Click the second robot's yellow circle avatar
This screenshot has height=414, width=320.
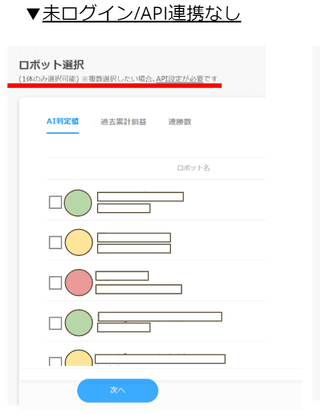(79, 242)
